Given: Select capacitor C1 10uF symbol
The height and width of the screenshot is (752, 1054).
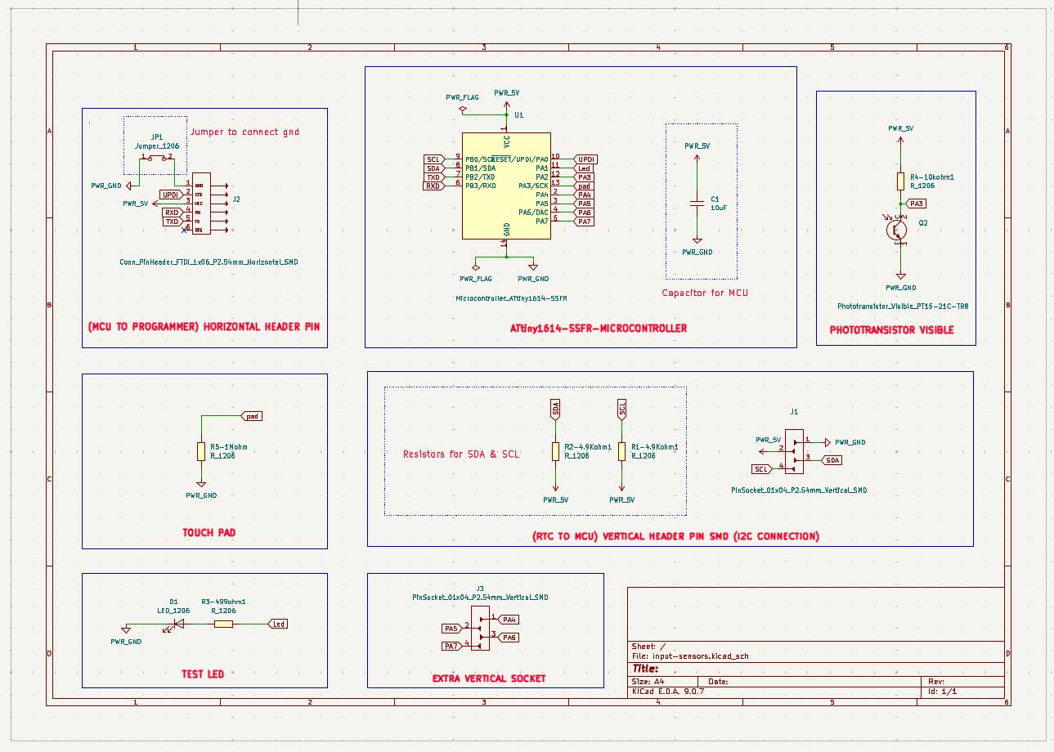Looking at the screenshot, I should click(697, 202).
